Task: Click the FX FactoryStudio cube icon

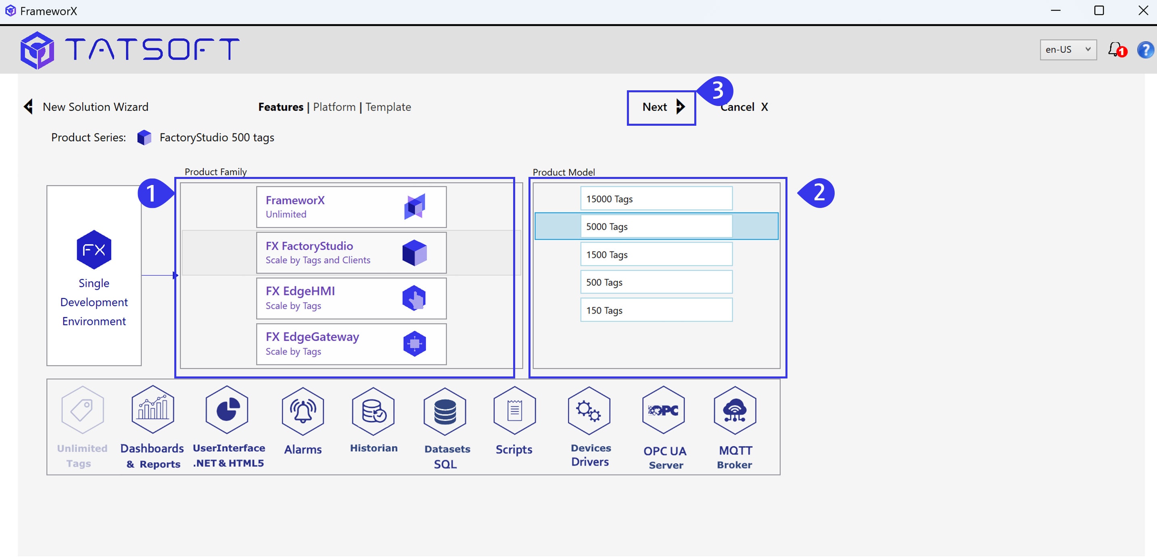Action: coord(415,253)
